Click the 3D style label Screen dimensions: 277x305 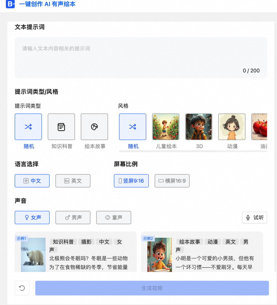point(199,146)
